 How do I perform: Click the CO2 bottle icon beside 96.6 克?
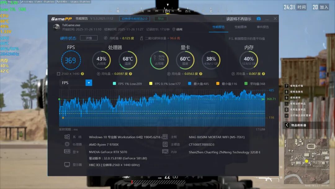141,38
